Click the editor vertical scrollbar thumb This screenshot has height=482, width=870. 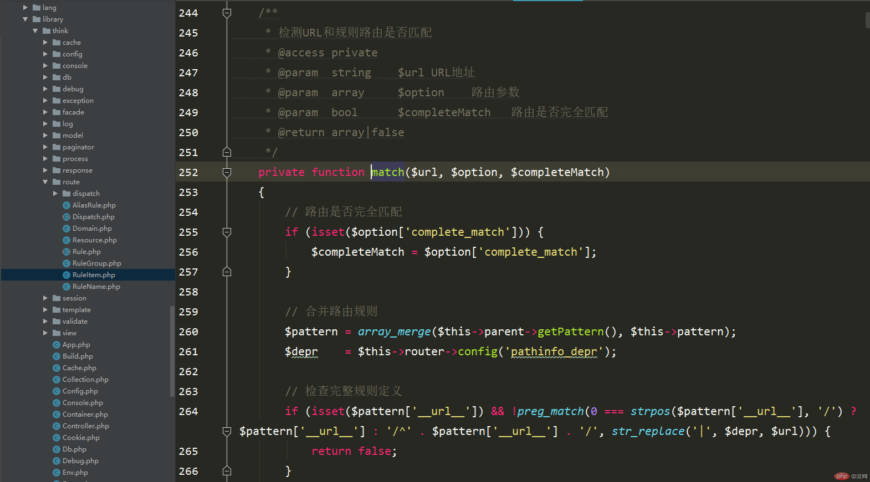867,20
